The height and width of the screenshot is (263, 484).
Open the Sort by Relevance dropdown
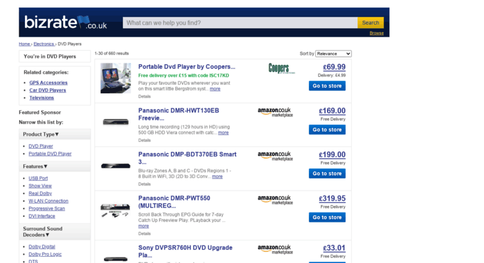tap(333, 53)
